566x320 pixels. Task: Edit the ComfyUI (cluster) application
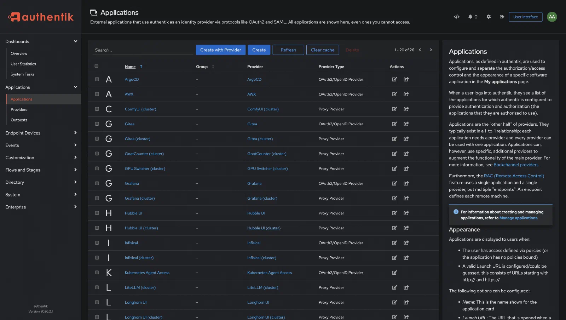coord(394,109)
